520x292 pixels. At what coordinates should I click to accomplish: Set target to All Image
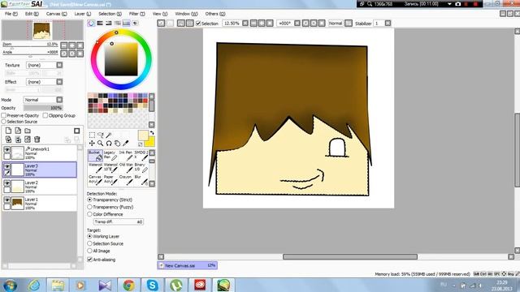tap(89, 251)
